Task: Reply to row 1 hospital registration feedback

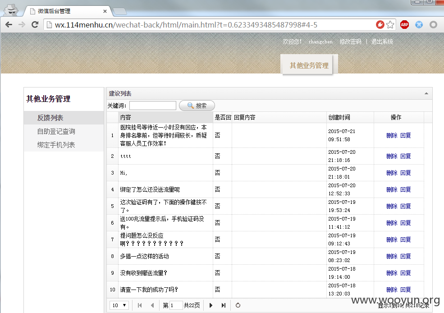Action: (x=406, y=135)
